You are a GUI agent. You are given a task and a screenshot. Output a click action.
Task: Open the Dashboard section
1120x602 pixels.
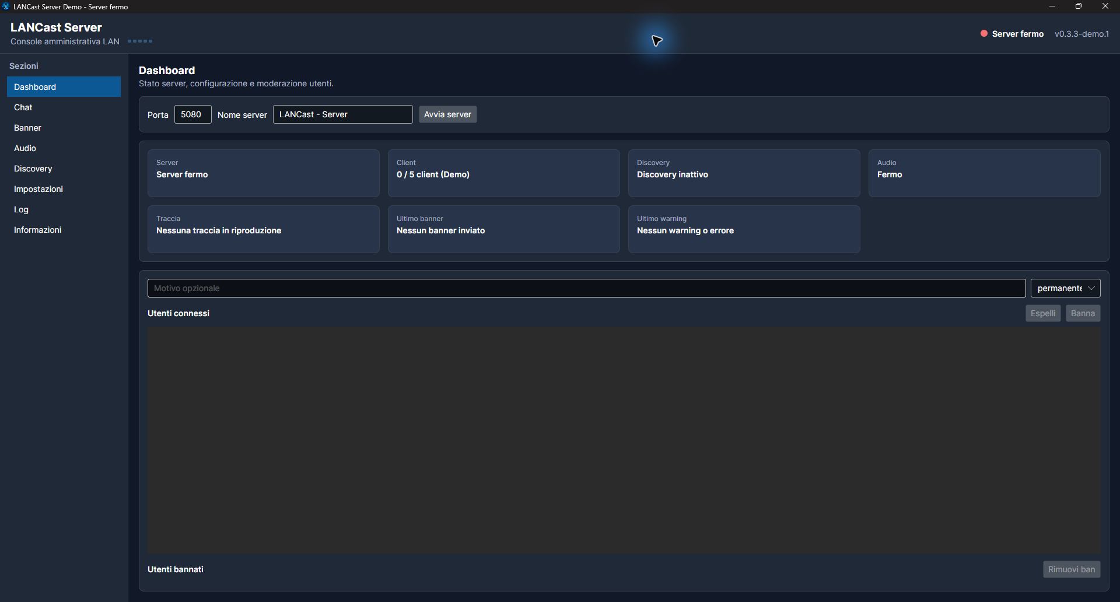(64, 87)
